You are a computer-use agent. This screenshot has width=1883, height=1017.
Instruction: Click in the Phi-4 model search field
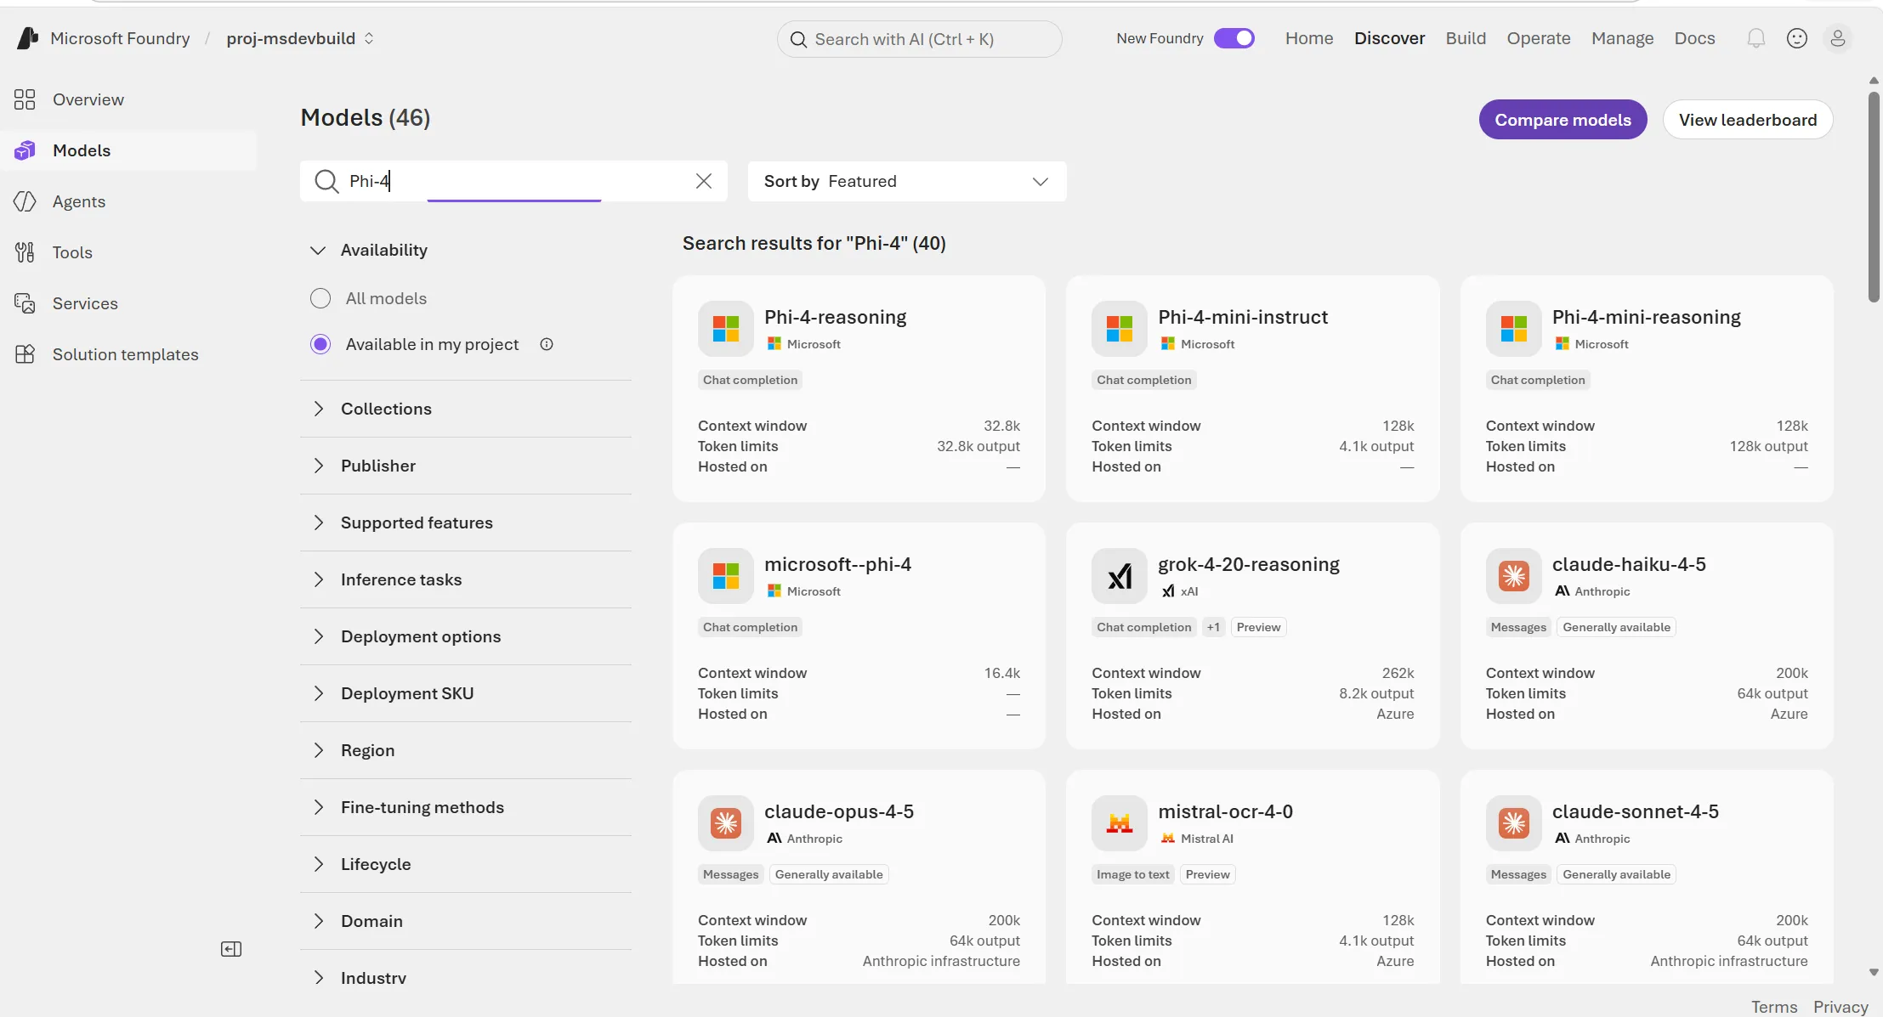point(513,181)
